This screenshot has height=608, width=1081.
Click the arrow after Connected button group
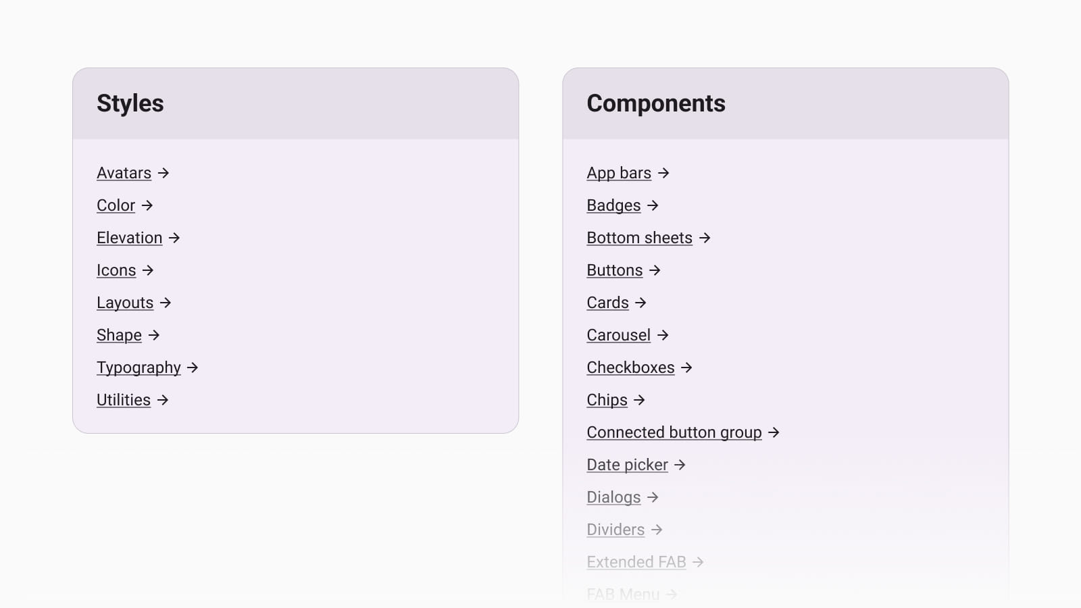tap(774, 433)
